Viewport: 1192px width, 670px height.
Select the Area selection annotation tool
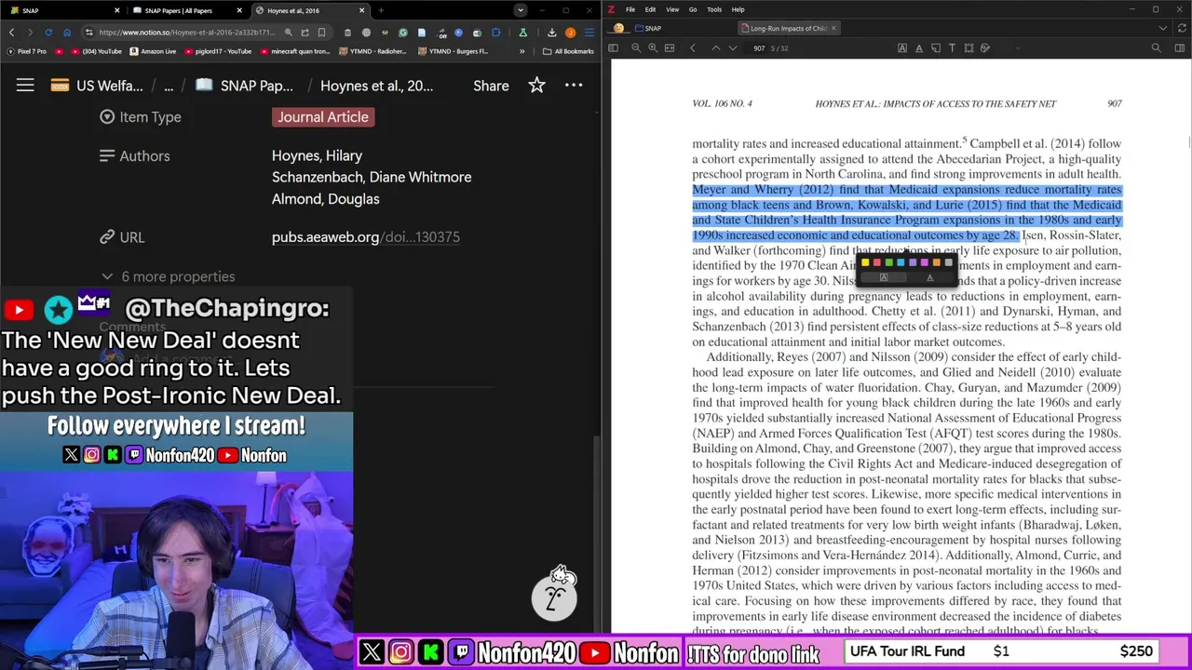point(968,47)
